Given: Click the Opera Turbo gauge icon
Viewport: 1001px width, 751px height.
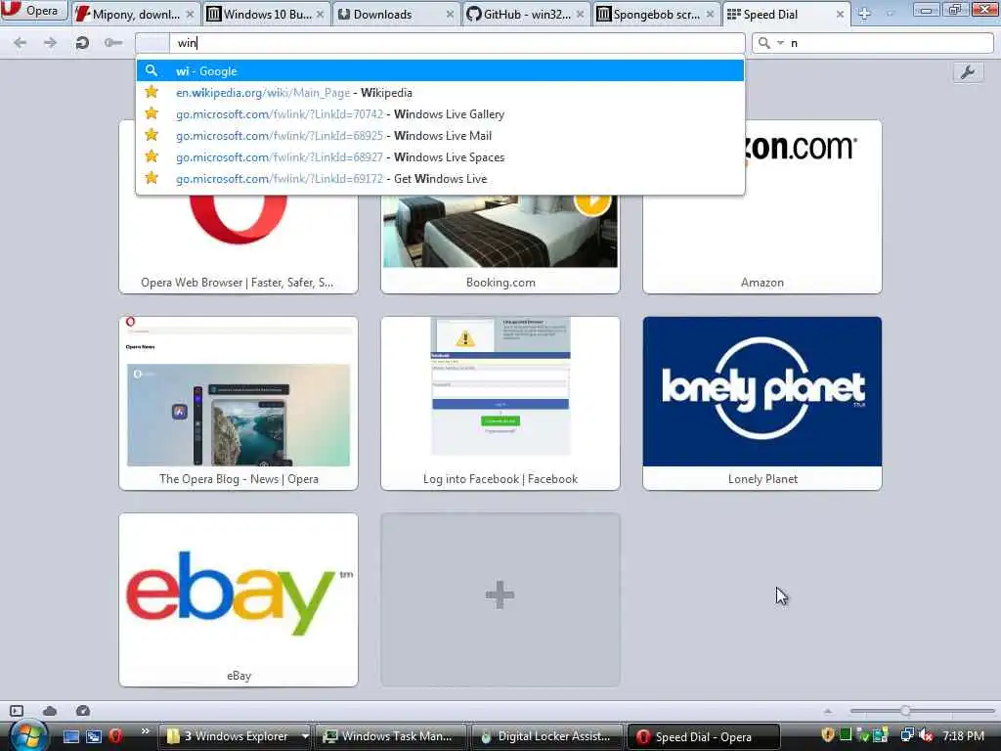Looking at the screenshot, I should tap(83, 711).
